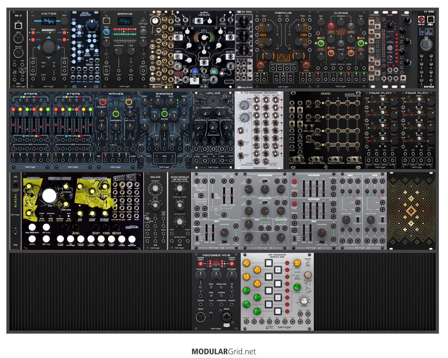The image size is (448, 358).
Task: Toggle the PULSE GEN switch on Mix-Sequencer
Action: pos(297,275)
